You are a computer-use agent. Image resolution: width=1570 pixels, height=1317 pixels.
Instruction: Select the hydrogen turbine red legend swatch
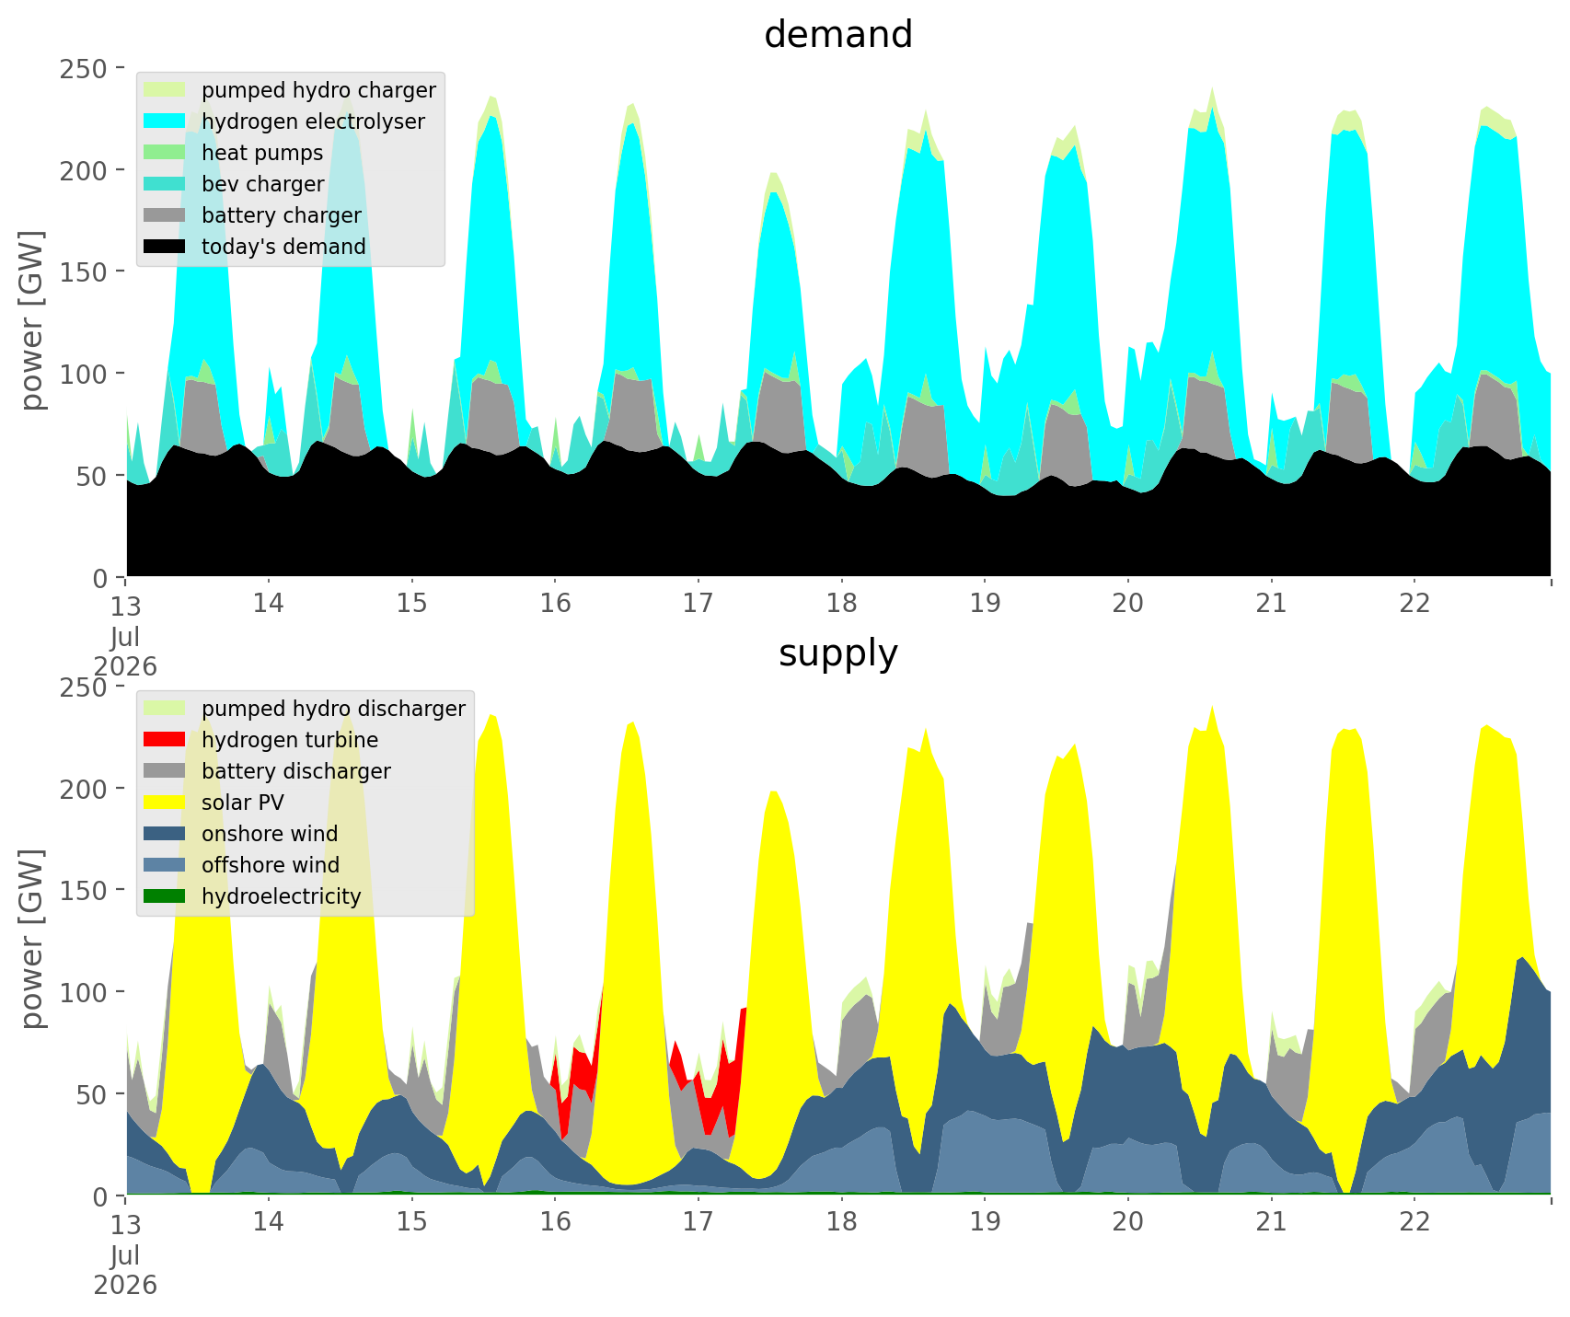click(166, 740)
